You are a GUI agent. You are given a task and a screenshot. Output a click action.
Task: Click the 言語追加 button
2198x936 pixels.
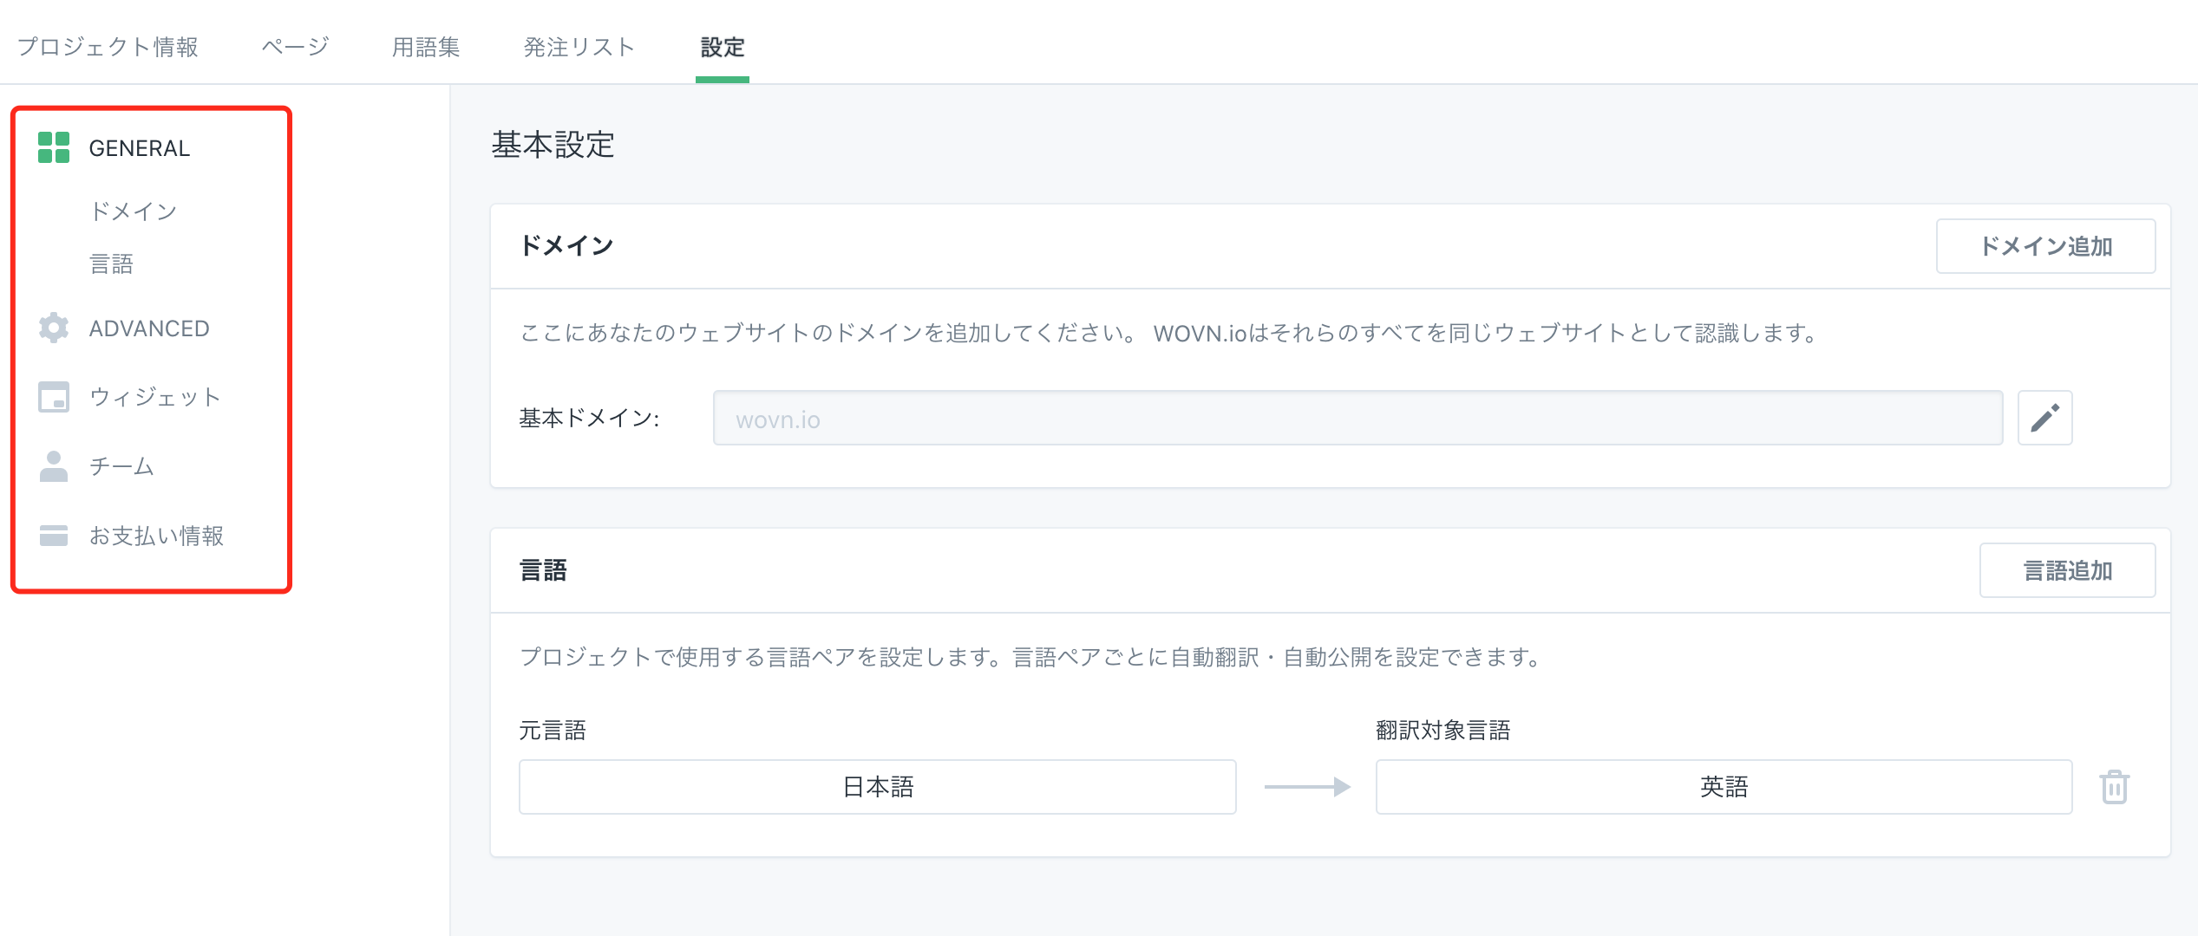click(x=2067, y=570)
